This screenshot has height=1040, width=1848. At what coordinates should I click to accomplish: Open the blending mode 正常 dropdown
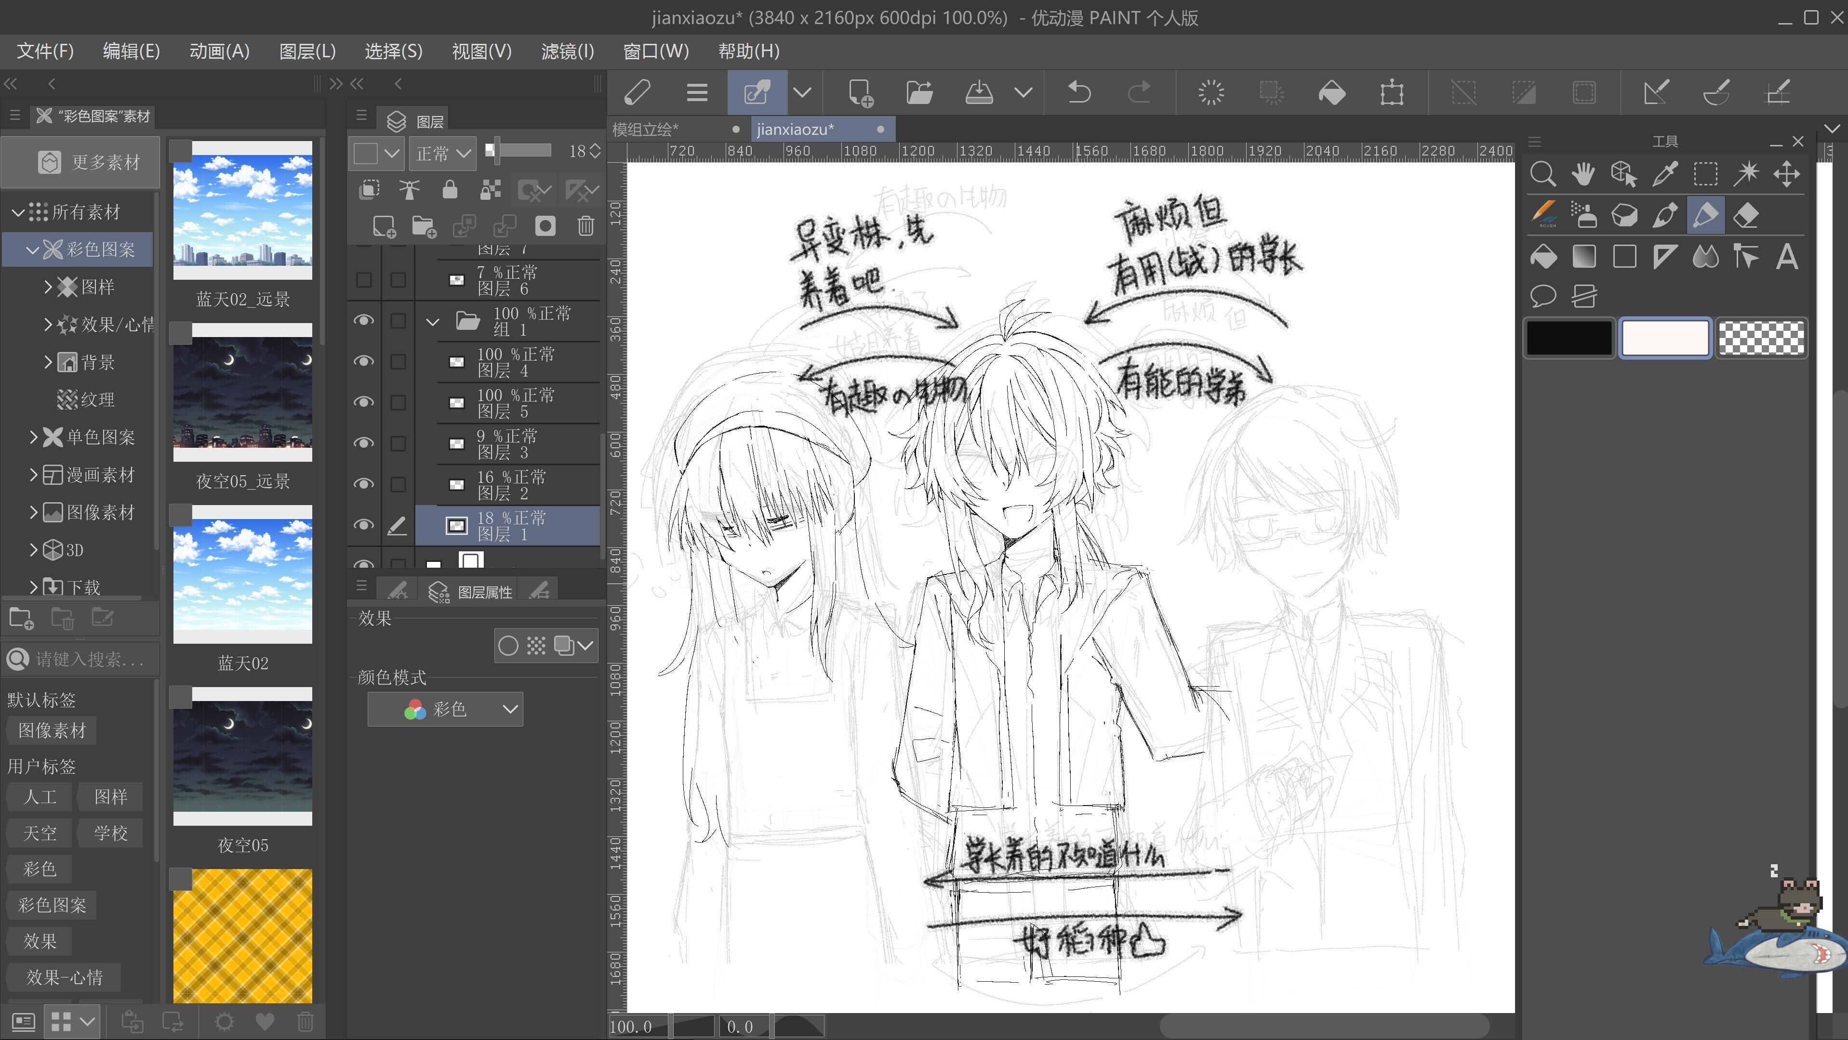point(443,153)
